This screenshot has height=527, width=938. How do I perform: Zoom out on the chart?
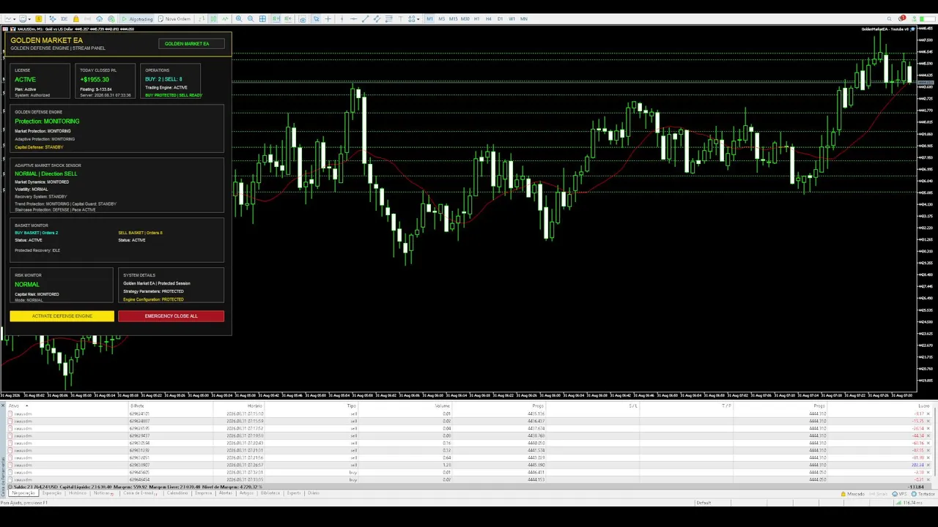[x=251, y=18]
